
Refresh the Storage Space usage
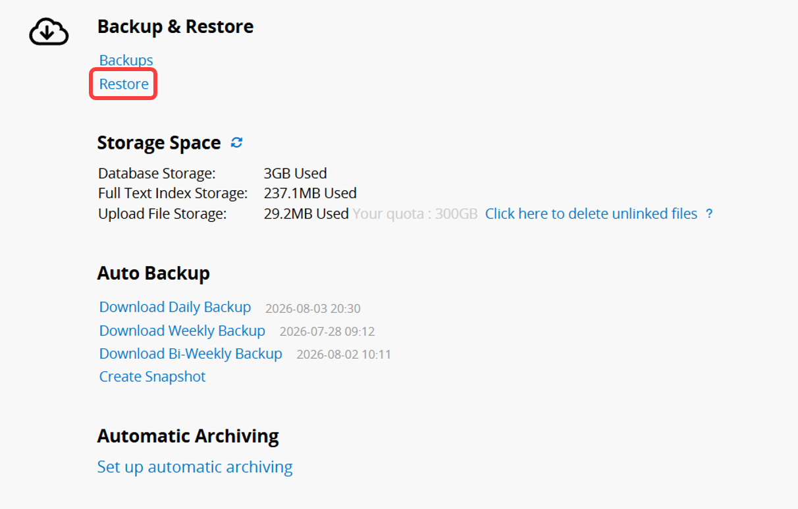tap(237, 142)
